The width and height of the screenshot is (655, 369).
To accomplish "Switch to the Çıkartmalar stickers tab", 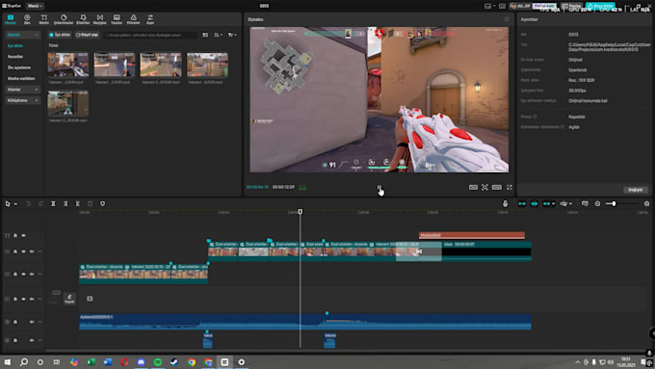I will (x=64, y=19).
